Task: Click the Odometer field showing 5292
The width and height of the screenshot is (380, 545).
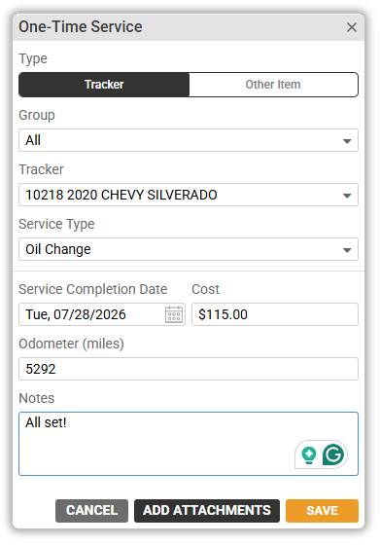Action: [x=189, y=369]
